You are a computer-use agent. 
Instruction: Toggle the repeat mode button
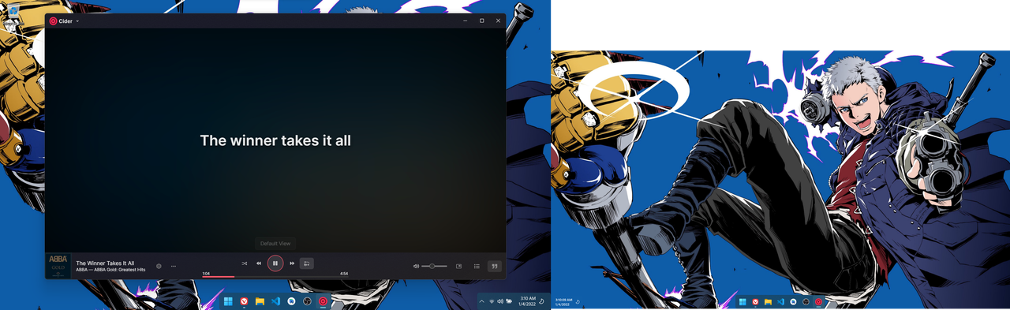click(x=307, y=263)
